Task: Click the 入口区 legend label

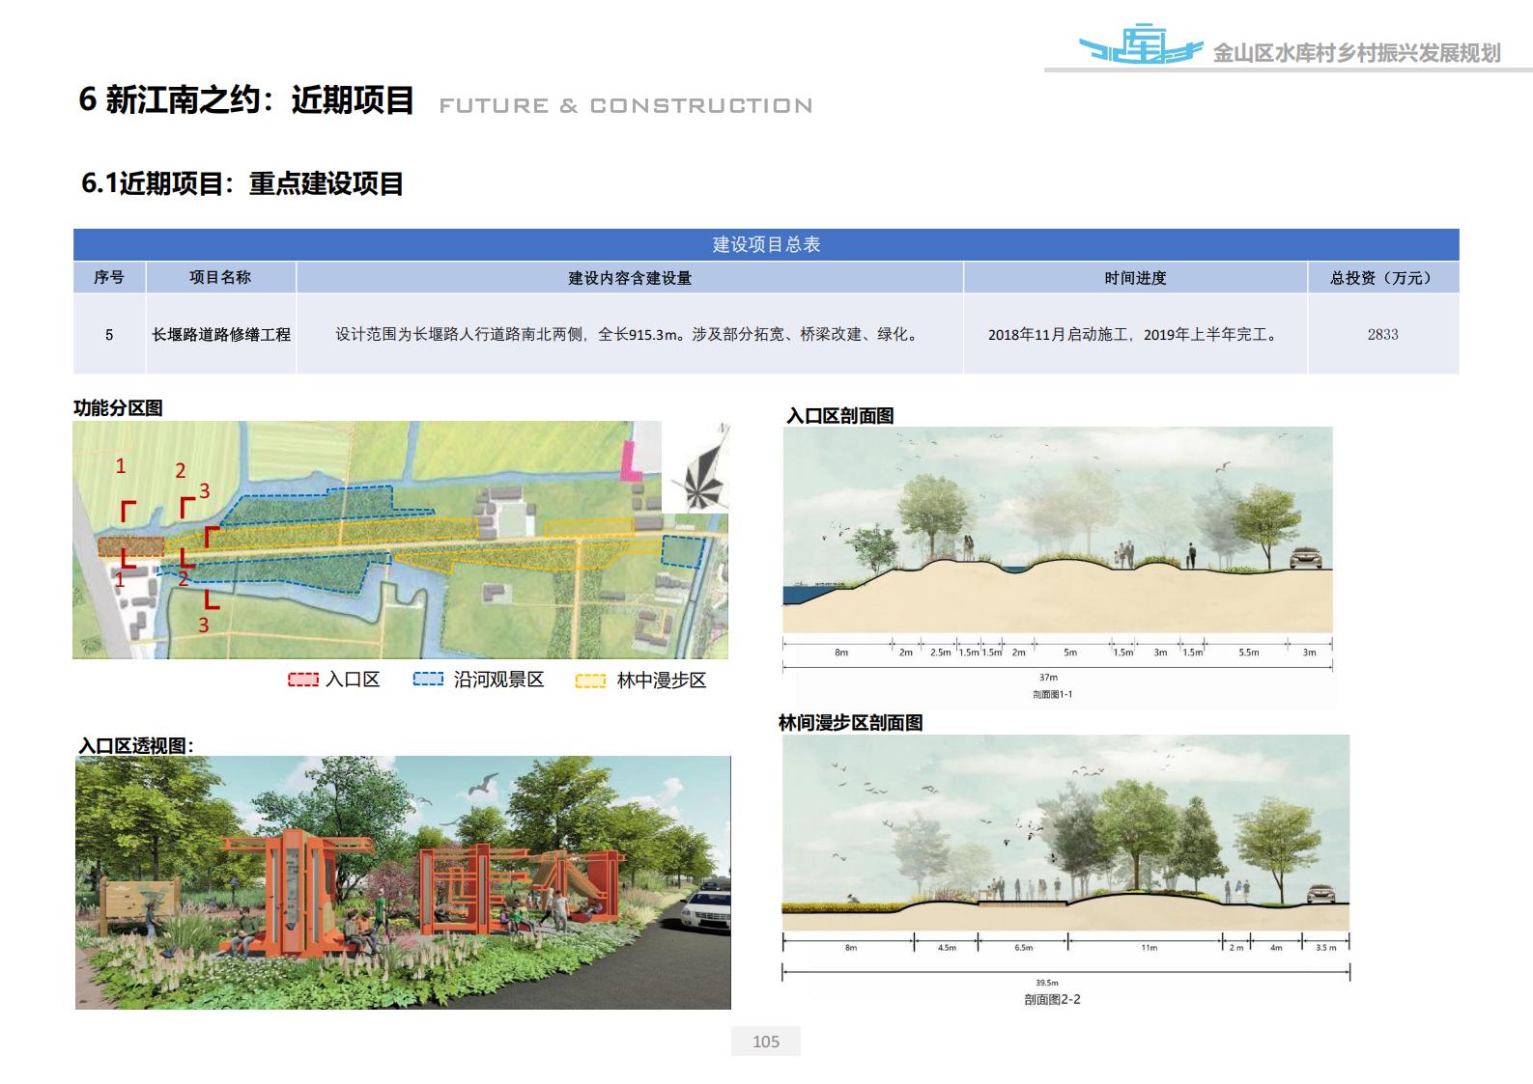Action: (353, 680)
